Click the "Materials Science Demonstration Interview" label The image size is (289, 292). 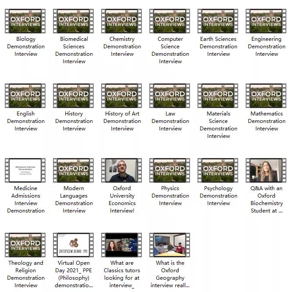tap(219, 125)
